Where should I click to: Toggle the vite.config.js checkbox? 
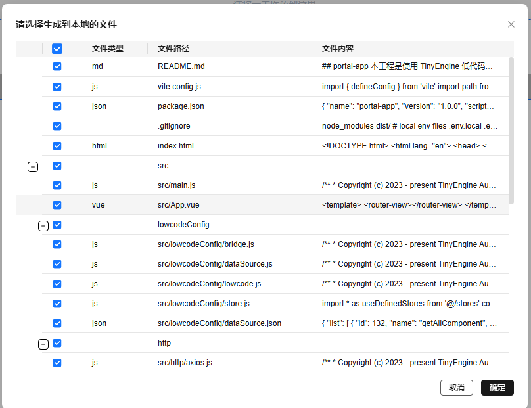[57, 86]
